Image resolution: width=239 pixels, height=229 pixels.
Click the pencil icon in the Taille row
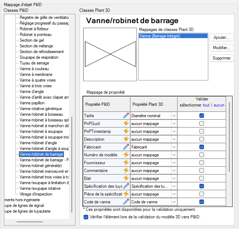pyautogui.click(x=126, y=116)
